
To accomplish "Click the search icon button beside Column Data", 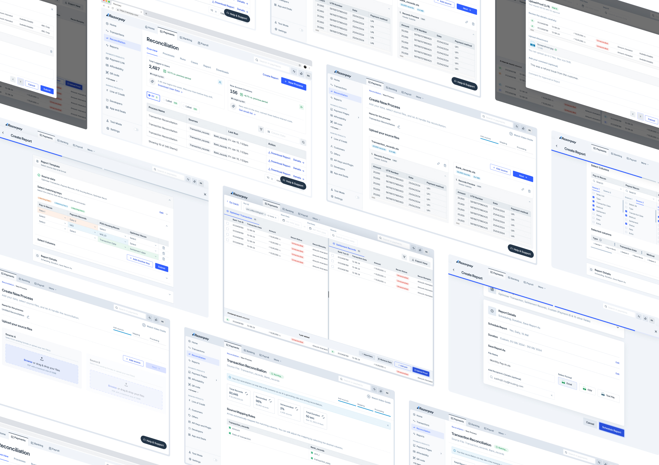I will [x=303, y=142].
